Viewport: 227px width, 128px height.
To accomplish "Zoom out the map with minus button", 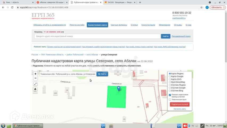I will click(35, 78).
